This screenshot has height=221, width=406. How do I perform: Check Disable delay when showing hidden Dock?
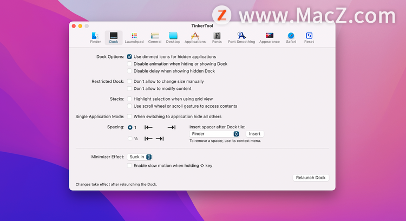[129, 71]
